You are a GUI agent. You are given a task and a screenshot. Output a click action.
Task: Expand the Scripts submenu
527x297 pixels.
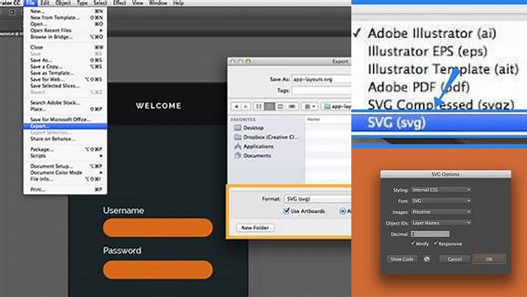[x=65, y=156]
